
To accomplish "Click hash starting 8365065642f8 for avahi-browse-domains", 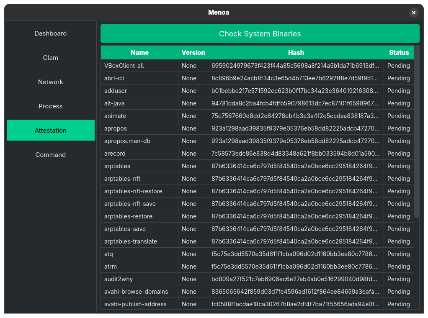I will coord(295,292).
